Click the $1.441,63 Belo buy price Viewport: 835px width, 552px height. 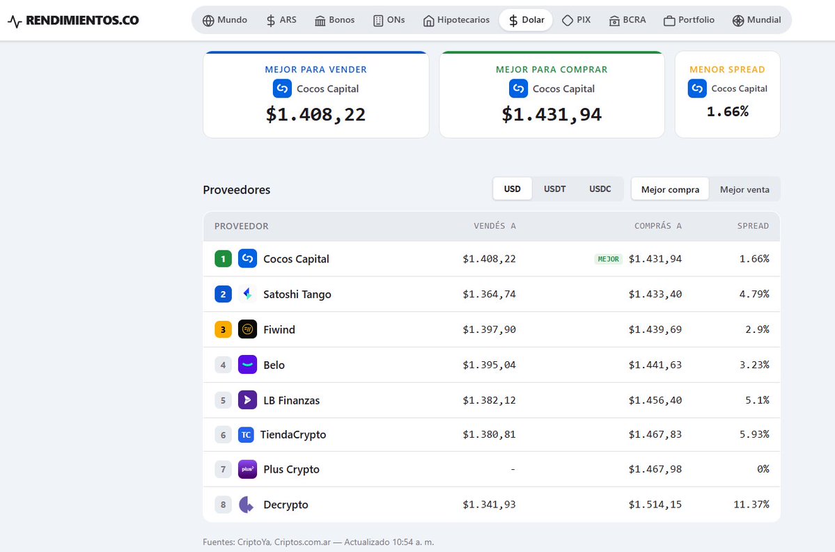pos(655,365)
